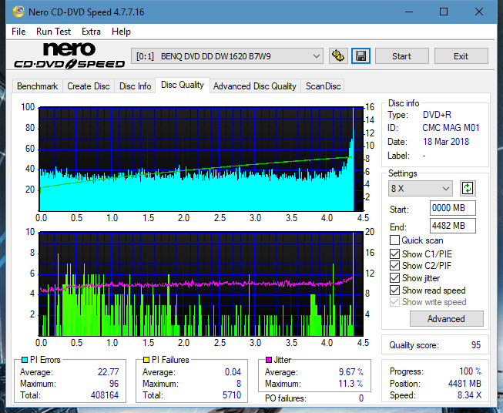Switch to the Create Disc tab
Screen dimensions: 503x413
point(89,86)
